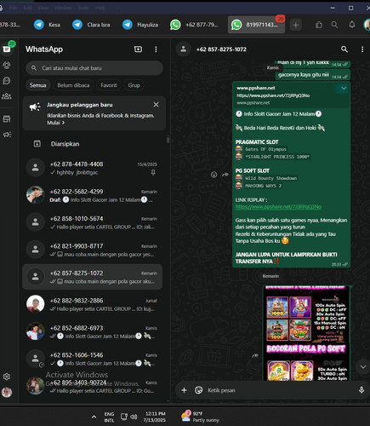370x426 pixels.
Task: Open the profile picture at the sidebar bottom
Action: point(7,392)
